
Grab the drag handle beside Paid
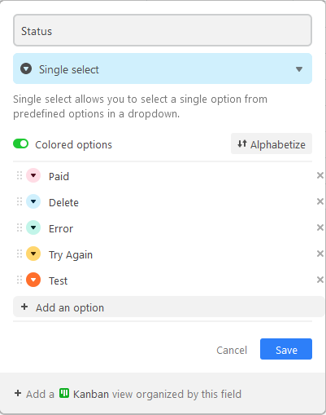point(20,175)
